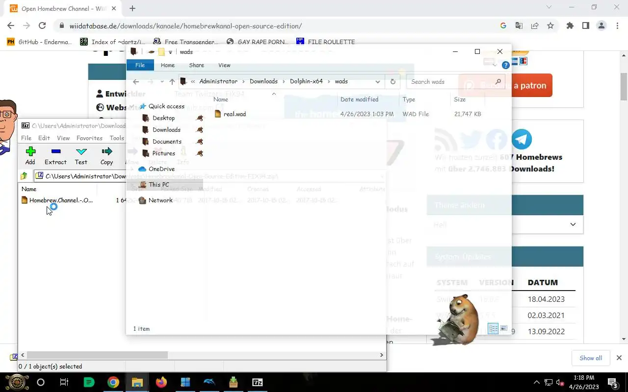The width and height of the screenshot is (628, 392).
Task: Open Dolphin emulator from the taskbar
Action: (x=209, y=382)
